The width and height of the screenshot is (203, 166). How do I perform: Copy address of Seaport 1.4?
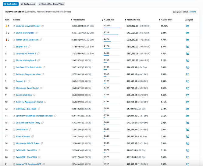coord(30,47)
